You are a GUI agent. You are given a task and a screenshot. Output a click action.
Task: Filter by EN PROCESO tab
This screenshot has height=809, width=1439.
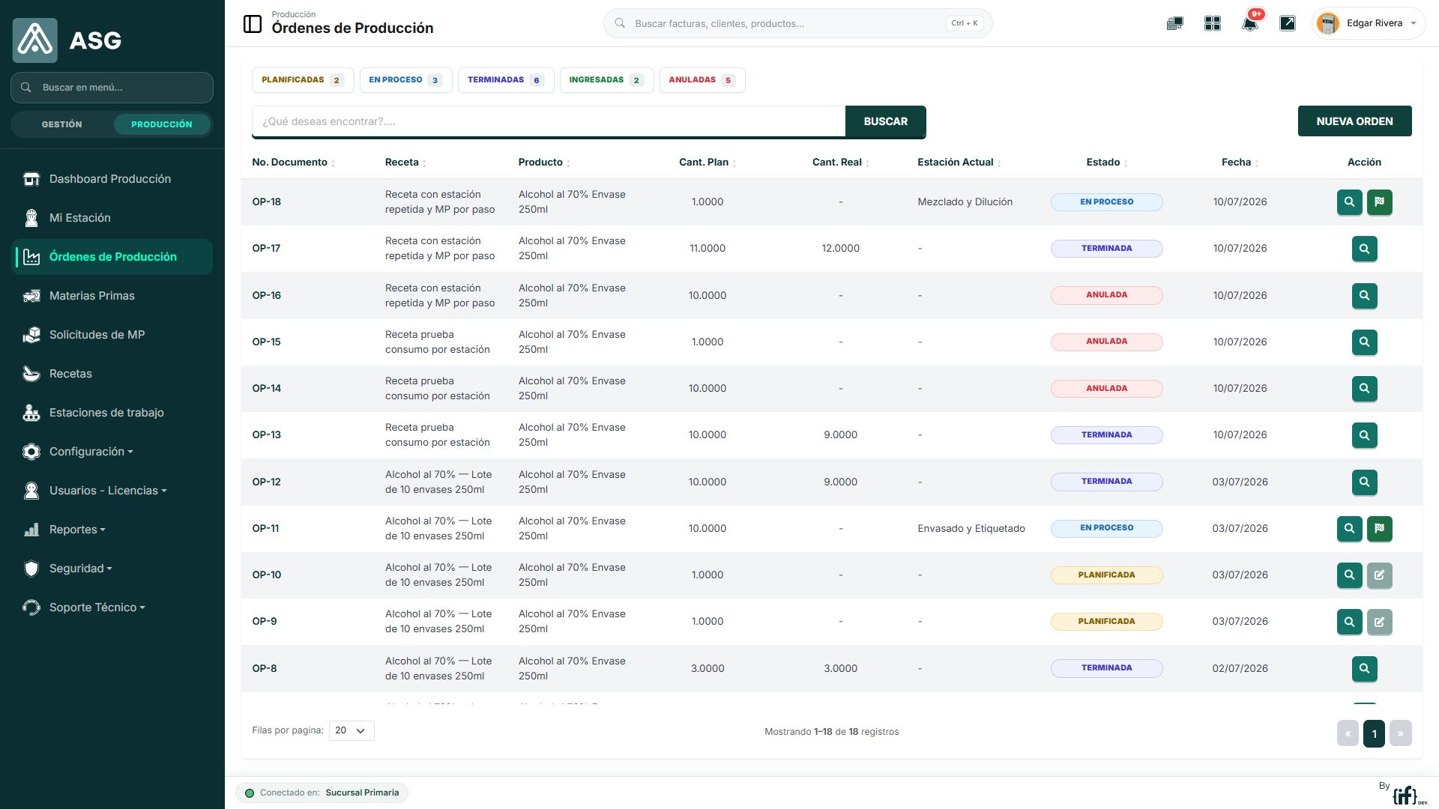405,80
